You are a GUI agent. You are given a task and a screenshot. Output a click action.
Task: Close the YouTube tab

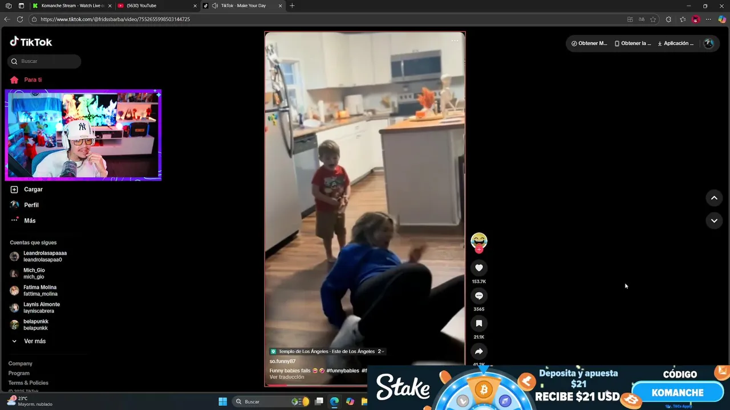(195, 6)
